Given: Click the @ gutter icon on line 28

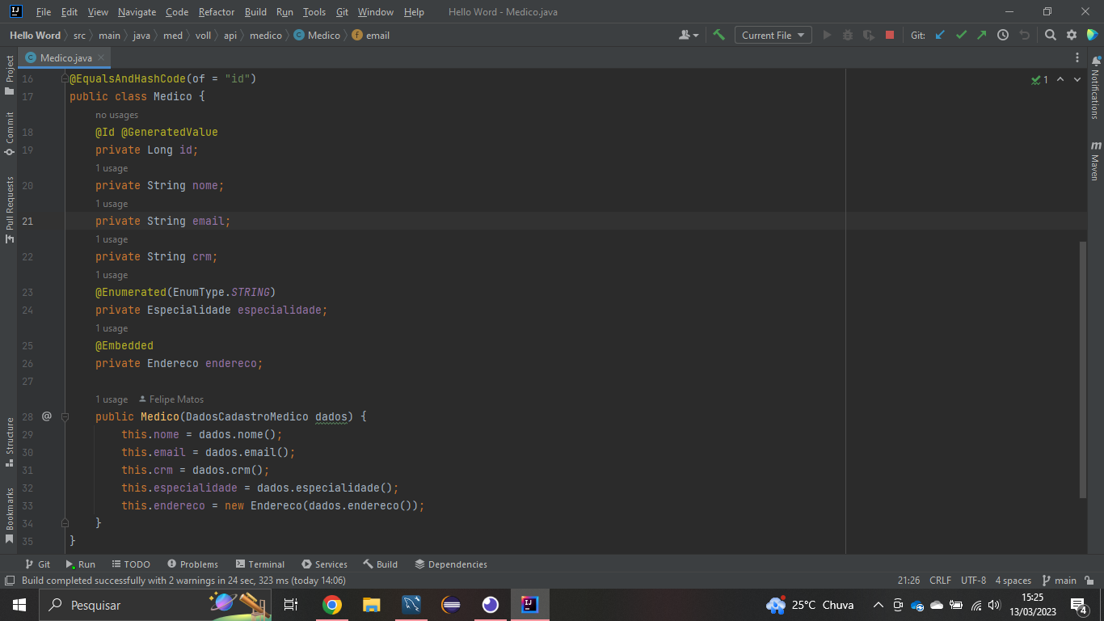Looking at the screenshot, I should tap(46, 416).
